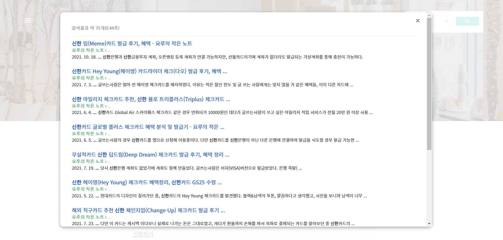503x240 pixels.
Task: Click the scrollbar down arrow
Action: coord(429,224)
